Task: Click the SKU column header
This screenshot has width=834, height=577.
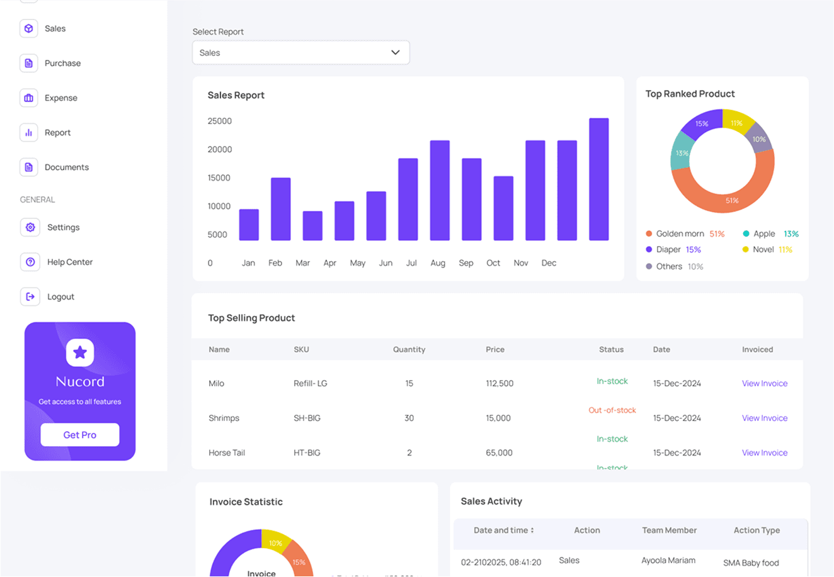Action: pos(301,349)
